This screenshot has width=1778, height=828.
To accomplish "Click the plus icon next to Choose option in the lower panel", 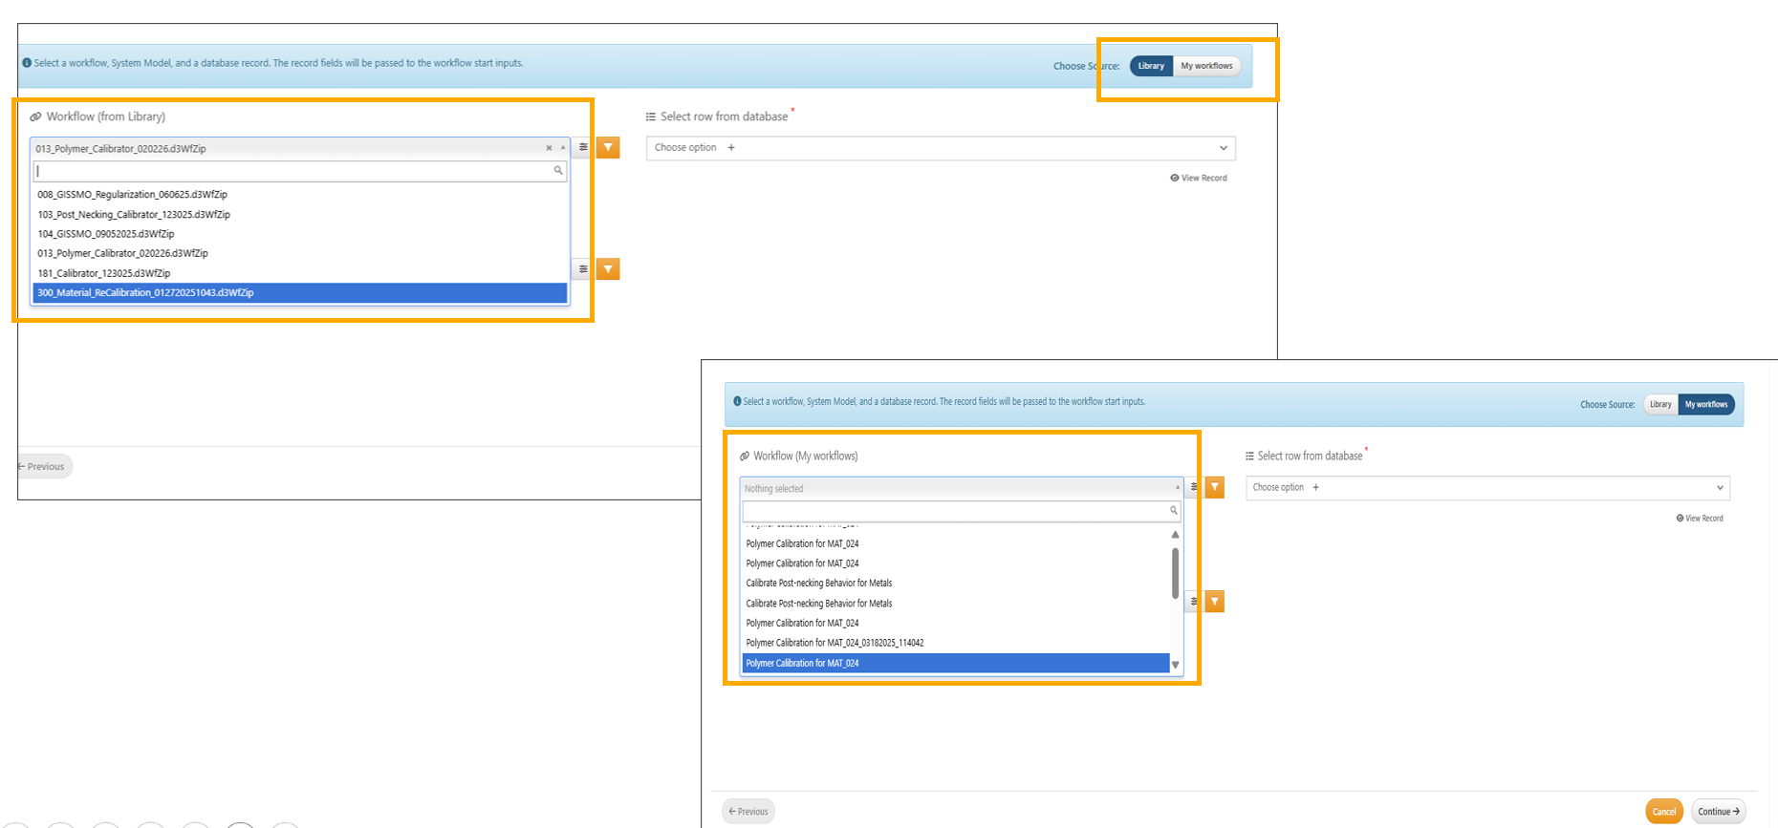I will pyautogui.click(x=1315, y=487).
